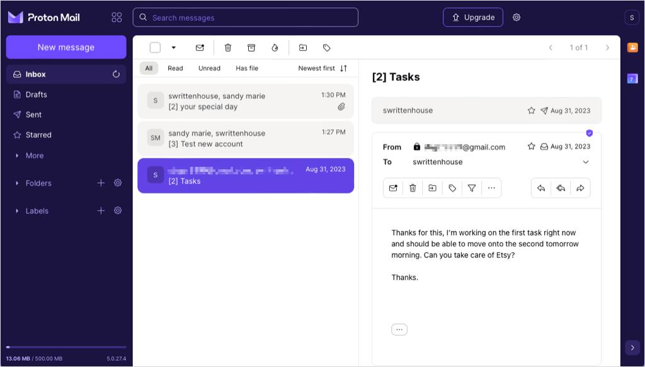645x367 pixels.
Task: Tick the select-all messages checkbox
Action: tap(155, 48)
